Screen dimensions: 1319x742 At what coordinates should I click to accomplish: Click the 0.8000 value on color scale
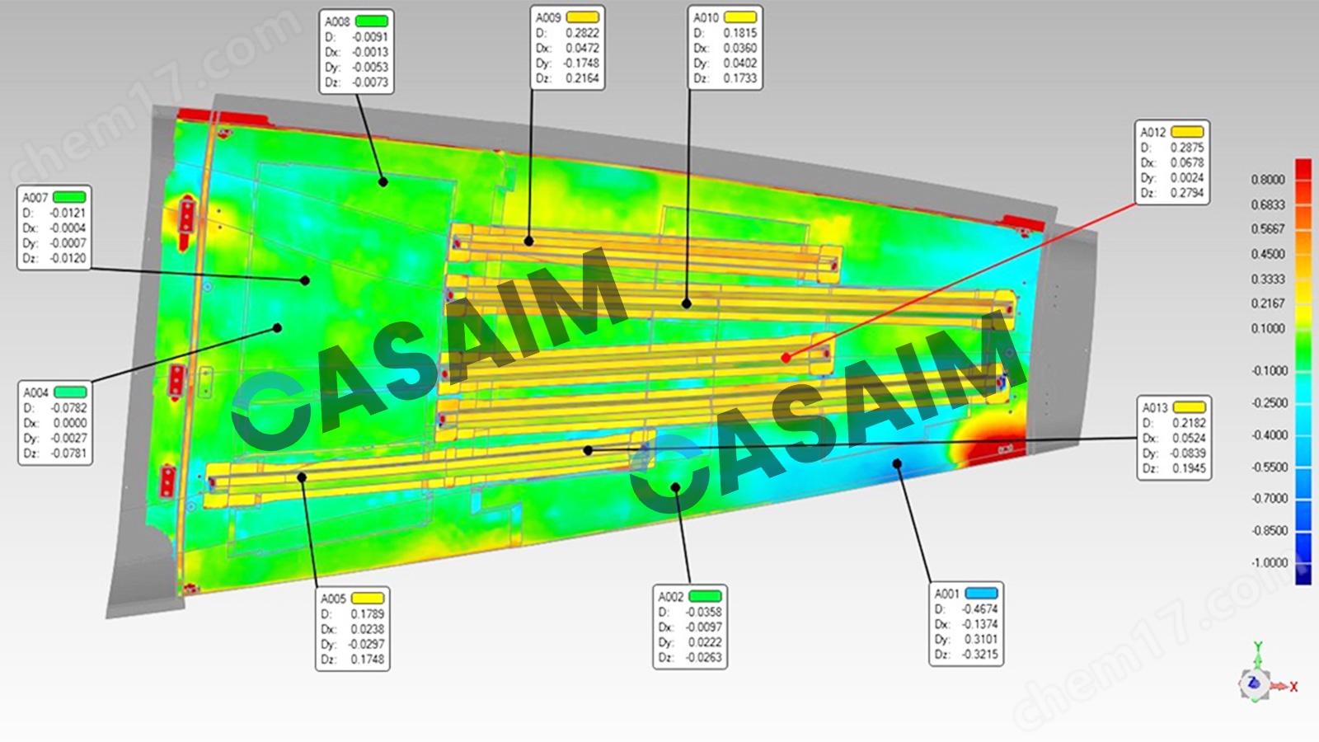point(1268,180)
